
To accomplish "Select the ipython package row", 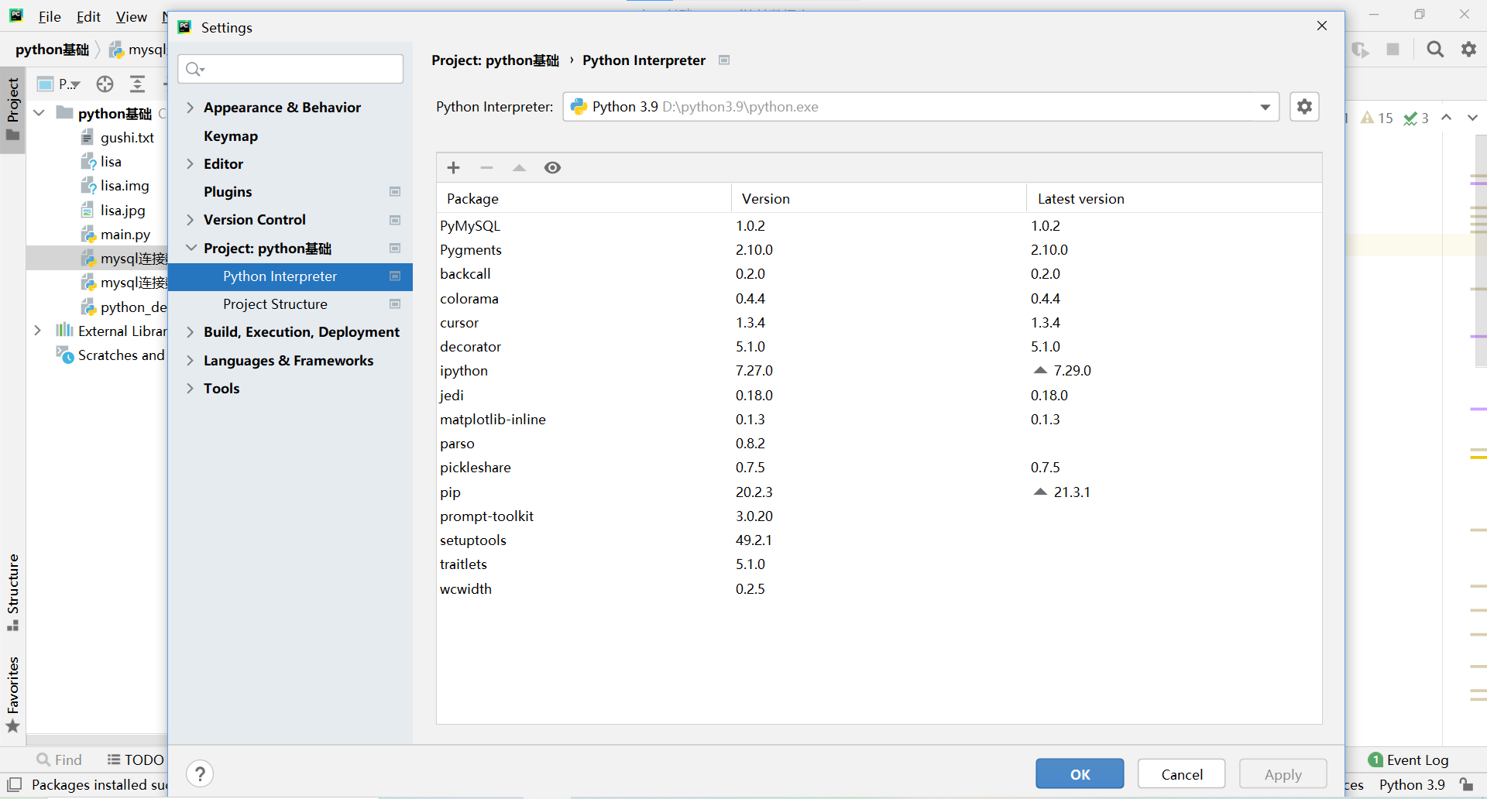I will (879, 371).
